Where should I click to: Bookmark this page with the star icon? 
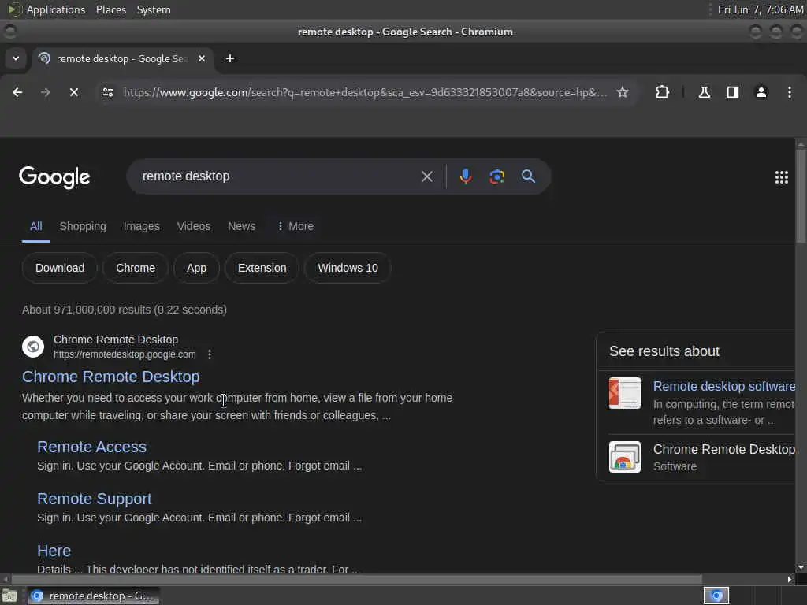pos(623,92)
